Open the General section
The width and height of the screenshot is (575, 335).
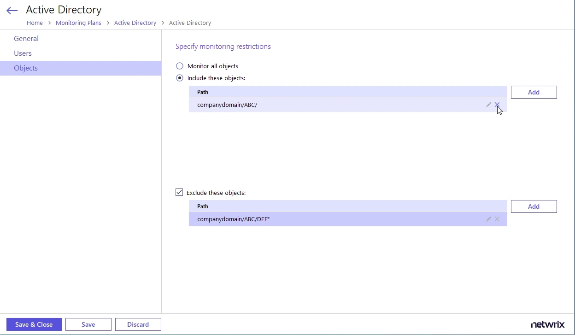(26, 38)
